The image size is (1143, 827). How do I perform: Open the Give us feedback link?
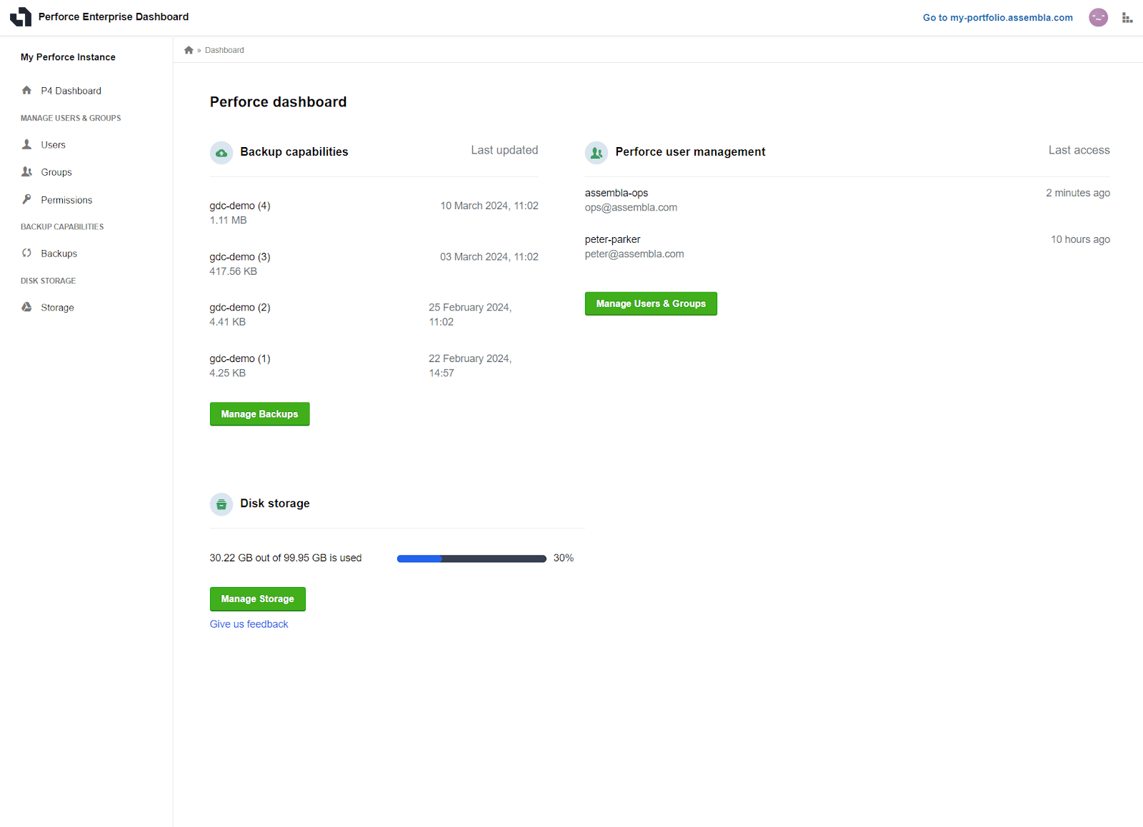[249, 624]
